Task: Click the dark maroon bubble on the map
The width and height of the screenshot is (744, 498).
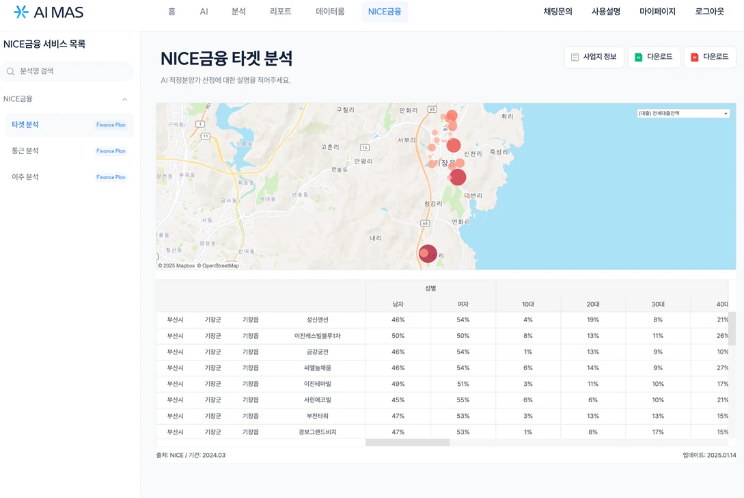Action: pyautogui.click(x=428, y=254)
